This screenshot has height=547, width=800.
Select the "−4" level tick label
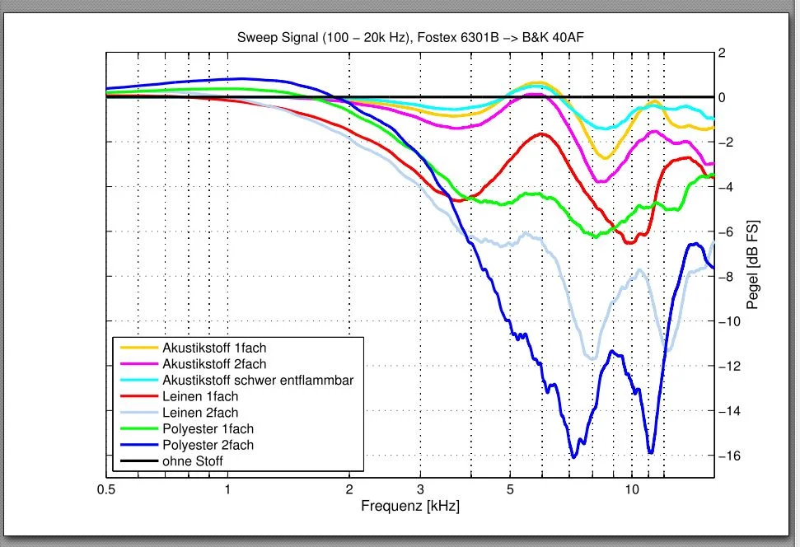pos(726,187)
